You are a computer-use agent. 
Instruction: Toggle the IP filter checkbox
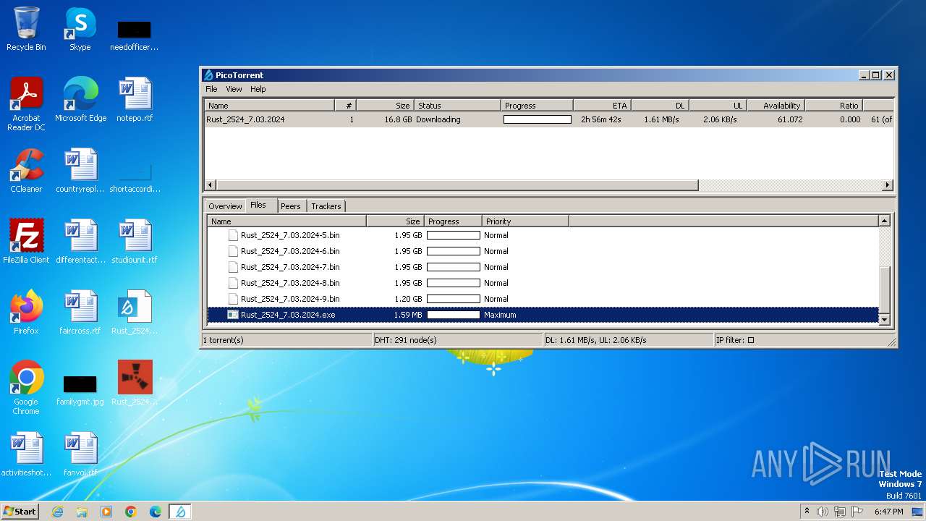point(751,340)
